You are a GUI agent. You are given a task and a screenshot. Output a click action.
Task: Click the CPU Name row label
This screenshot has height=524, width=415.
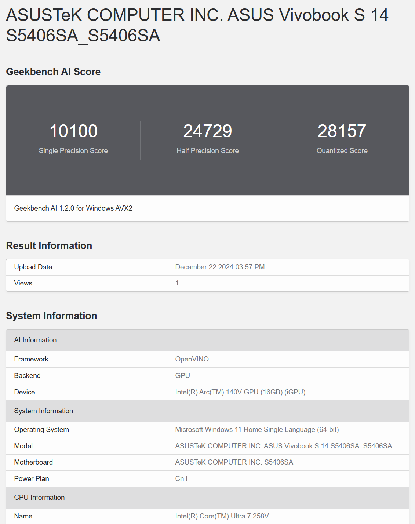(23, 516)
